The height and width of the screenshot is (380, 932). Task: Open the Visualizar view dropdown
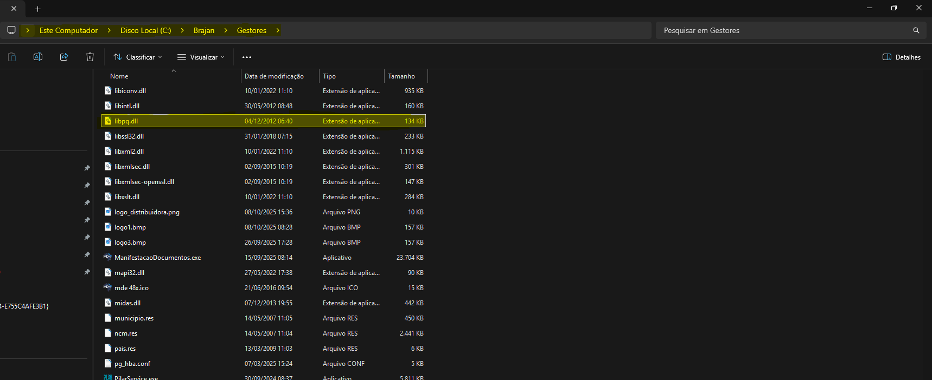(x=201, y=57)
